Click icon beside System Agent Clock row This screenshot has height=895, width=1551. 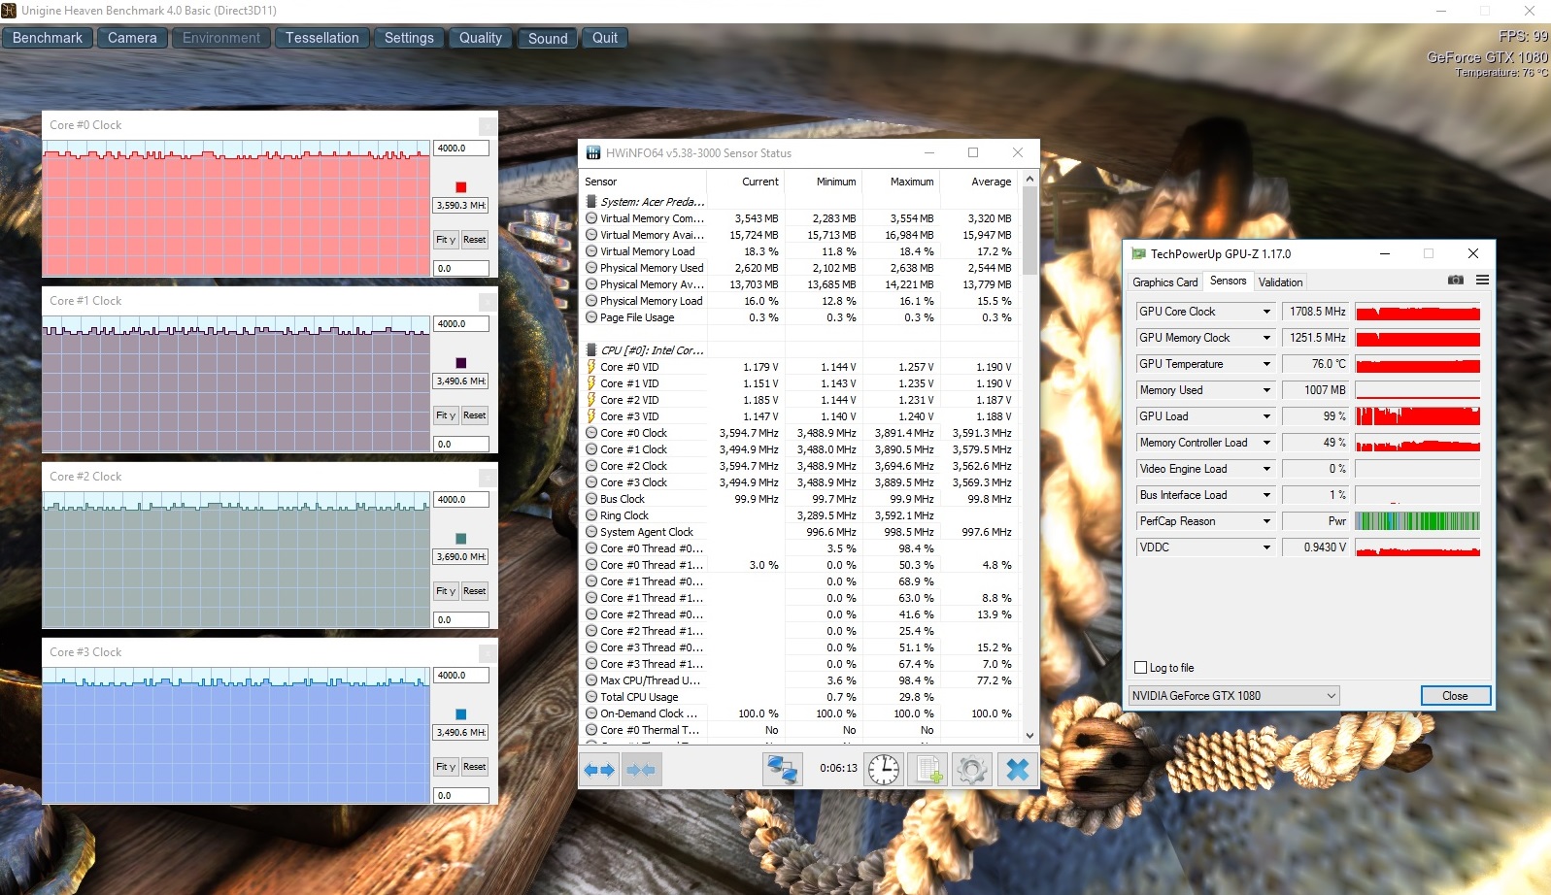[591, 532]
